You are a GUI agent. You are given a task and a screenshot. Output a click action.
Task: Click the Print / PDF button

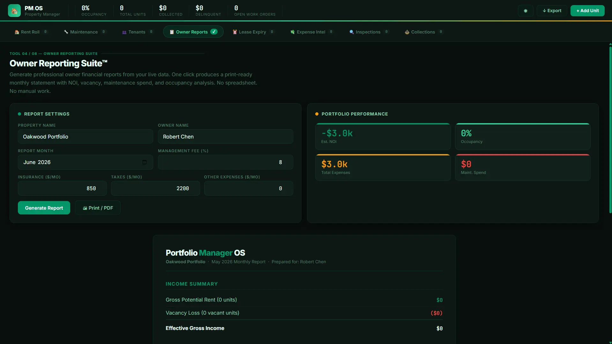pos(98,208)
